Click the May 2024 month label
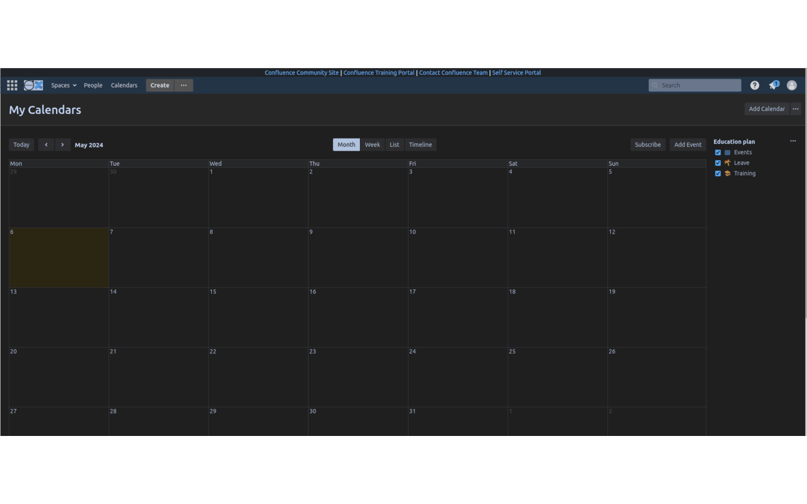The height and width of the screenshot is (504, 807). (x=89, y=145)
